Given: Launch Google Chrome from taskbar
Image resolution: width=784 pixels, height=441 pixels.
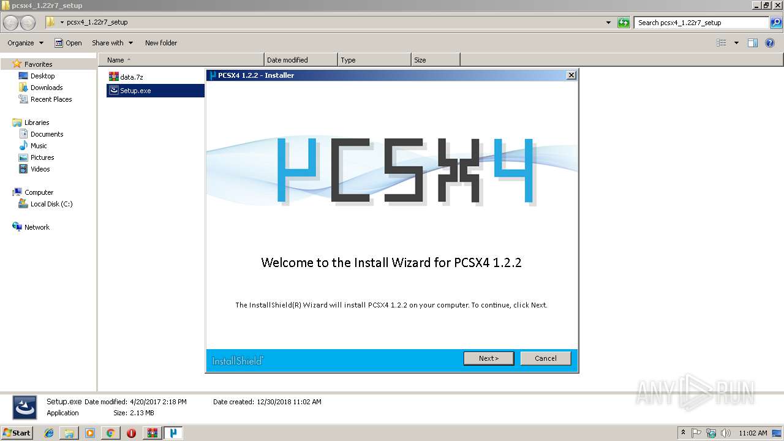Looking at the screenshot, I should click(110, 433).
